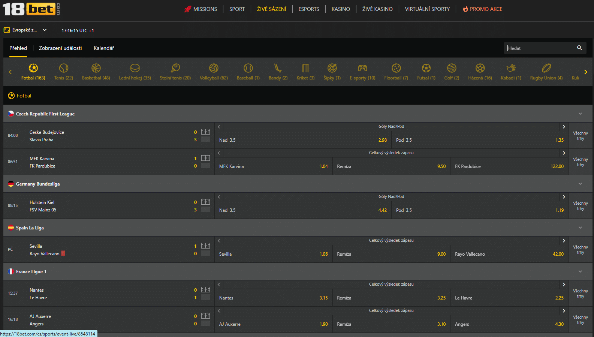Open pitch view for Holstein Kiel match
The image size is (594, 337).
click(205, 202)
